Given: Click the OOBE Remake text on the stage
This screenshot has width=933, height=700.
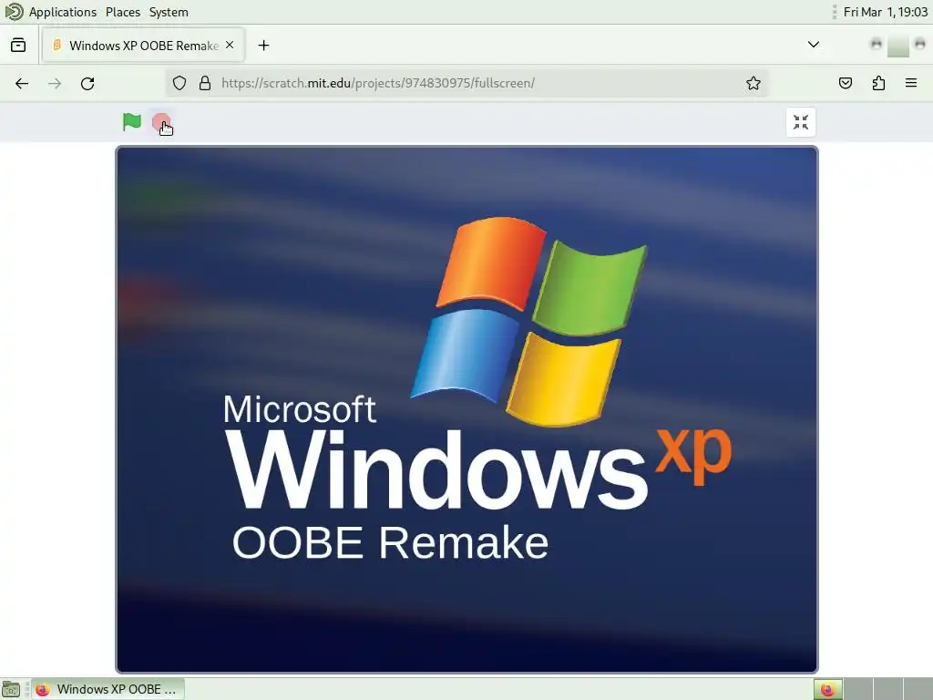Looking at the screenshot, I should pos(390,541).
